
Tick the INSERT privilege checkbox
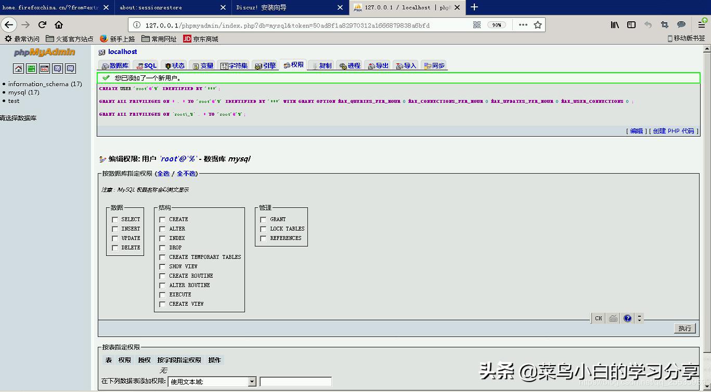(115, 229)
